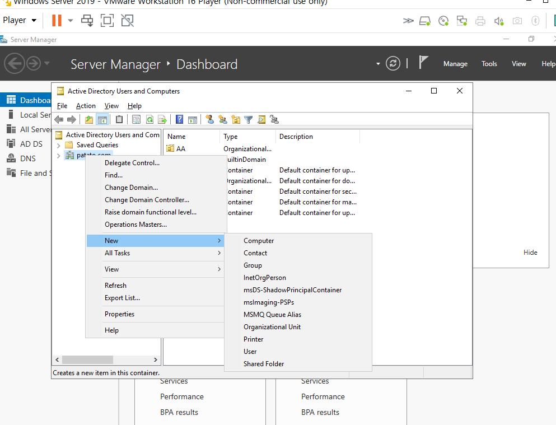Click the tree pane scroll right arrow
The width and height of the screenshot is (556, 425).
155,360
